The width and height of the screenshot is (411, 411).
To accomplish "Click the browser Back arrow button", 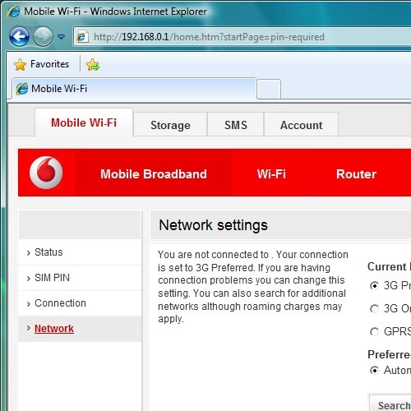I will point(19,36).
